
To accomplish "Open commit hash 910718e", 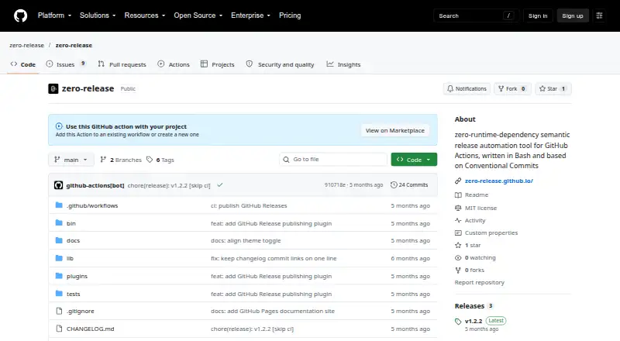I will [x=335, y=184].
